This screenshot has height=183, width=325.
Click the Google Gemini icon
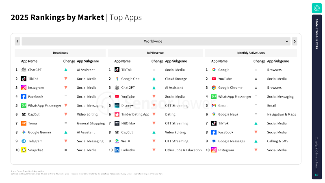24,132
